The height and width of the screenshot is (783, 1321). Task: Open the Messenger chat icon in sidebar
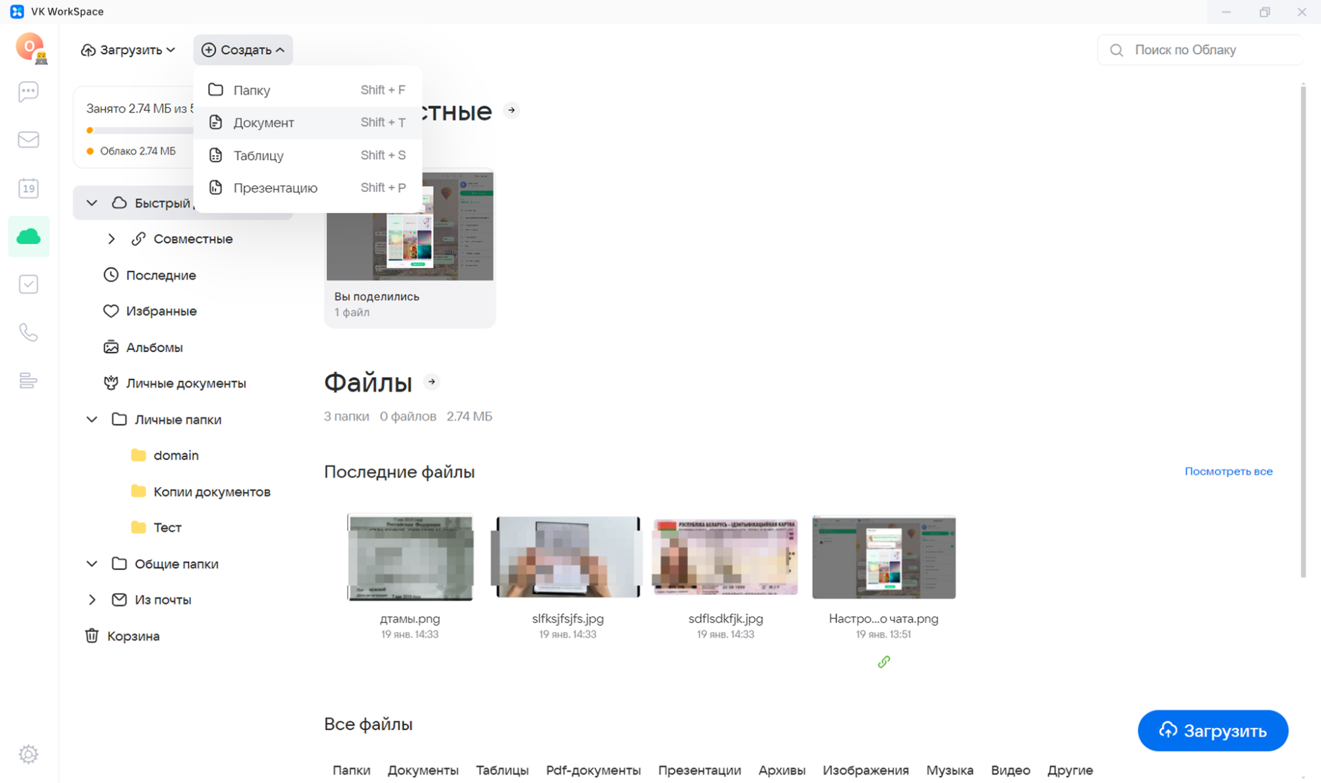click(28, 91)
